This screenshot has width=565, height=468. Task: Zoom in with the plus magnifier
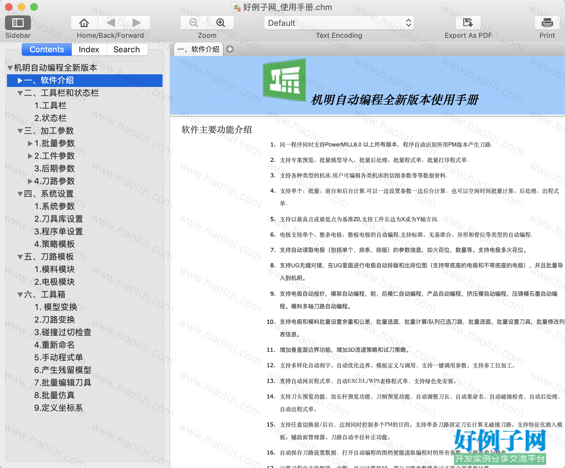pyautogui.click(x=221, y=23)
